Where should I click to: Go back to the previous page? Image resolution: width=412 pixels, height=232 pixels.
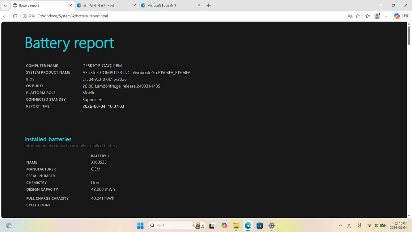pos(5,16)
